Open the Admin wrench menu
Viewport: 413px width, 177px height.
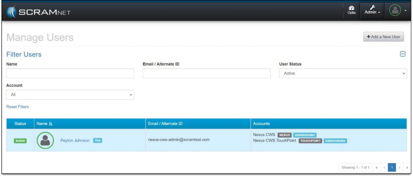372,10
